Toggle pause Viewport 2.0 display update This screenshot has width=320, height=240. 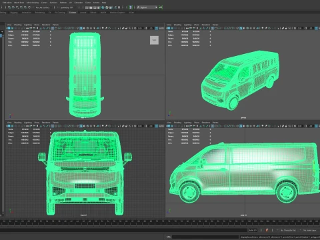(x=119, y=7)
